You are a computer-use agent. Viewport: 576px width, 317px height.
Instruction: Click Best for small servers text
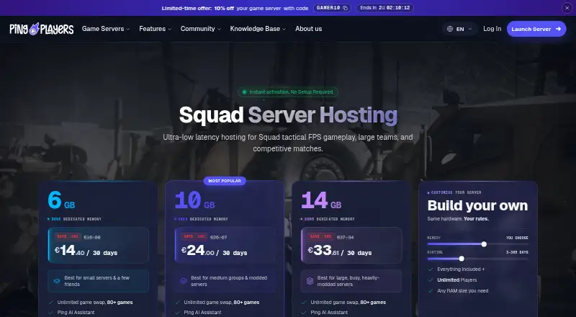[x=97, y=281]
